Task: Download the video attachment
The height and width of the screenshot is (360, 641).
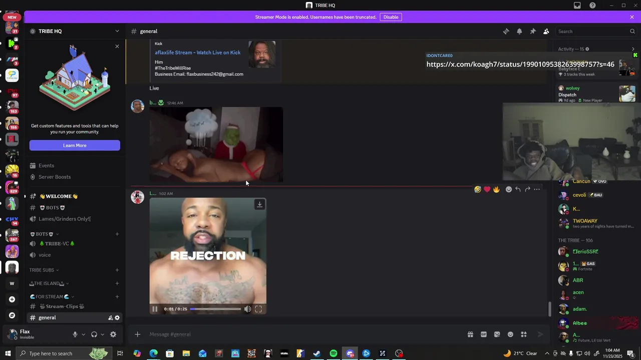Action: (259, 204)
